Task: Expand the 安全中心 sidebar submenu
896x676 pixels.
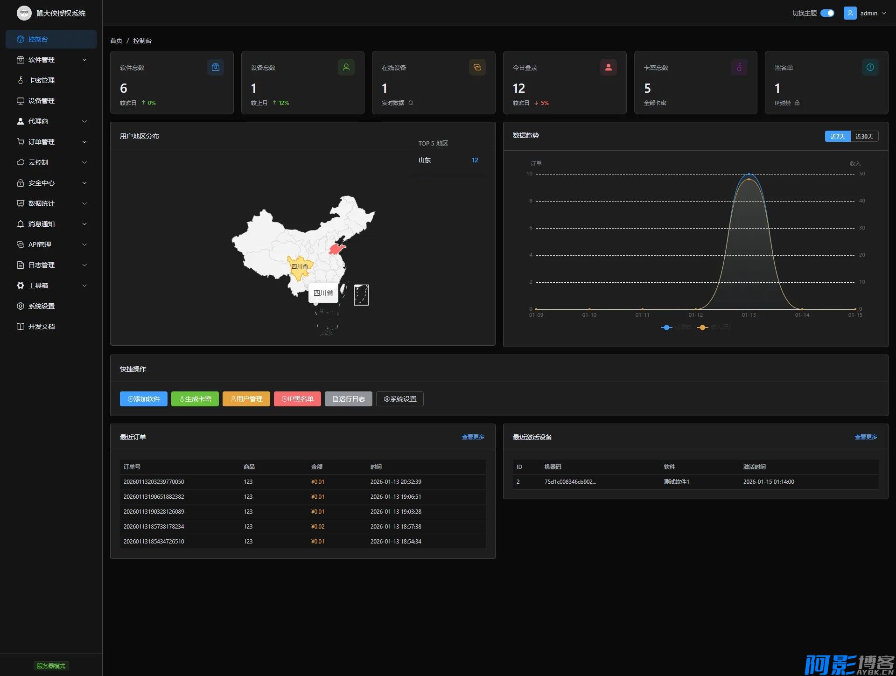Action: pyautogui.click(x=51, y=183)
